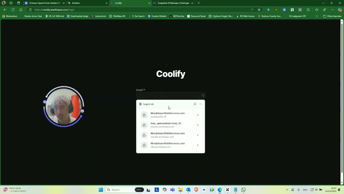Screen dimensions: 344x194
Task: Open the Copilot sidebar icon
Action: (x=340, y=10)
